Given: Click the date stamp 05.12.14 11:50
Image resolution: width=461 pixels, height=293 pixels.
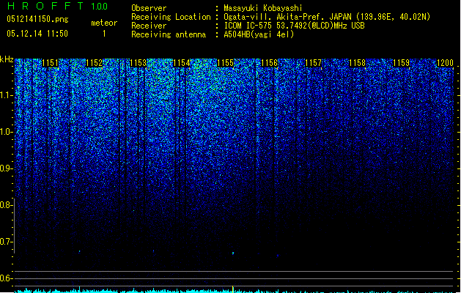Looking at the screenshot, I should click(x=37, y=34).
